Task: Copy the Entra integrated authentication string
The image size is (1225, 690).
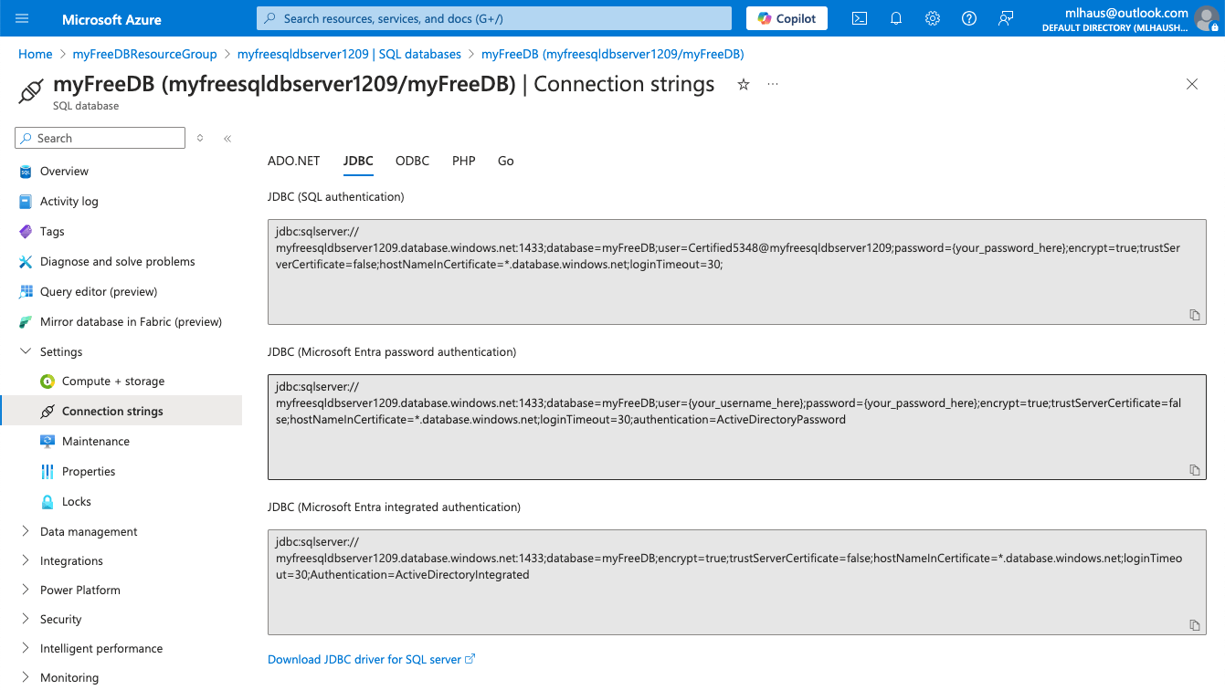Action: 1194,625
